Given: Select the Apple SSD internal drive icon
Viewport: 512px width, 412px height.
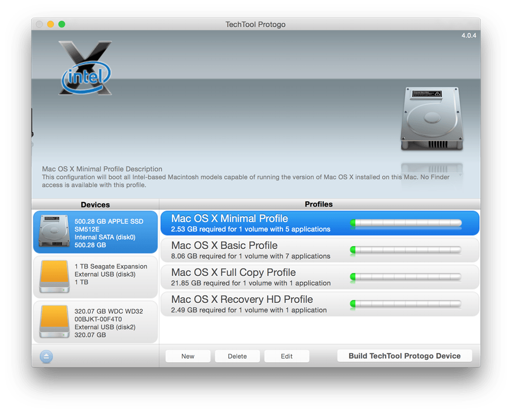Looking at the screenshot, I should tap(54, 231).
